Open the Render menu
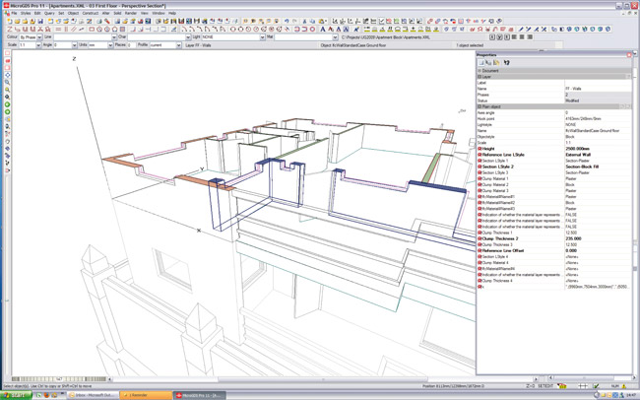 131,13
